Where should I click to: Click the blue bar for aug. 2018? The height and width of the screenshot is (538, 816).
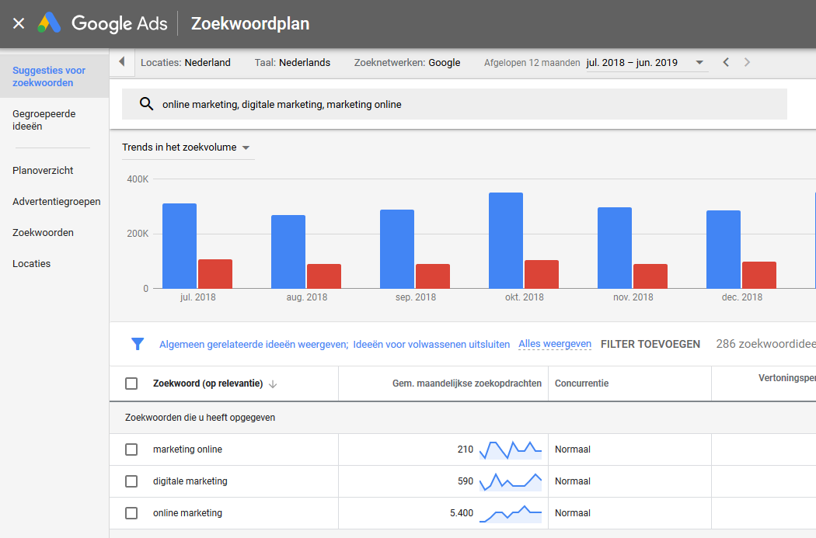tap(288, 252)
